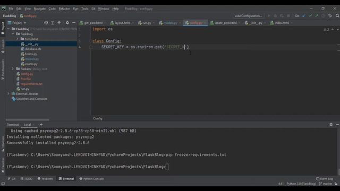This screenshot has height=191, width=340.
Task: Switch to create_post.html editor tab
Action: click(225, 23)
